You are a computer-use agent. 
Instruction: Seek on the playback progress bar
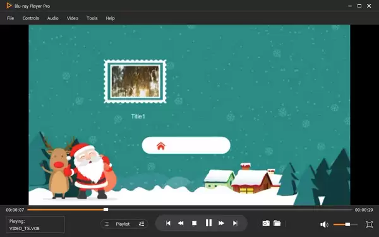[x=189, y=210]
